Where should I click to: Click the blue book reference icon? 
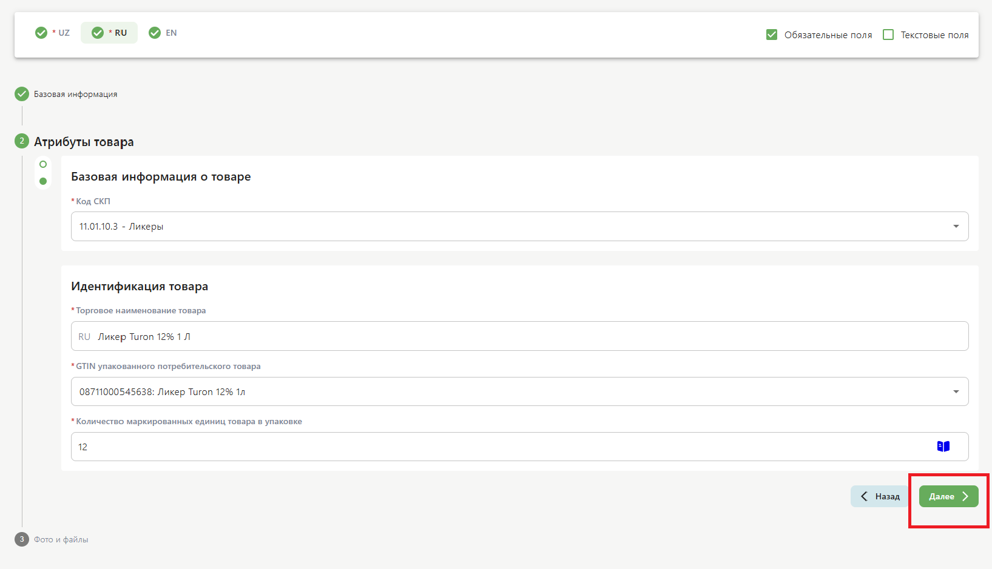pyautogui.click(x=943, y=447)
